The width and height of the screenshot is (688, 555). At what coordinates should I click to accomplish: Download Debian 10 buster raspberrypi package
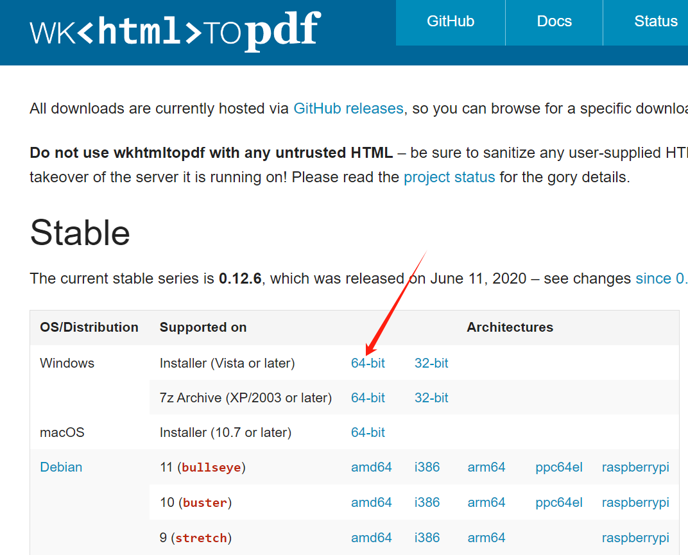point(635,502)
